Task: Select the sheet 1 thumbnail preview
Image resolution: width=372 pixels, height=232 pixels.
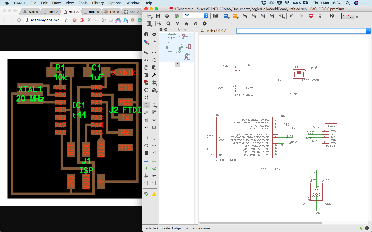Action: click(x=177, y=47)
